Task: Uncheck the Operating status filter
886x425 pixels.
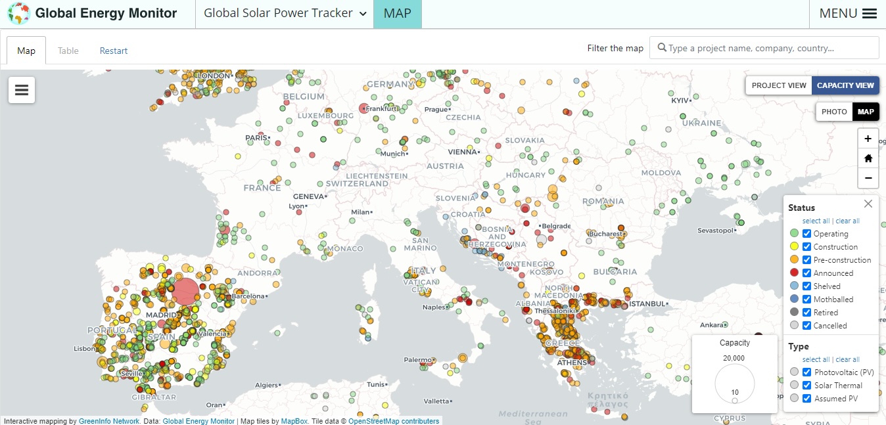Action: (806, 233)
